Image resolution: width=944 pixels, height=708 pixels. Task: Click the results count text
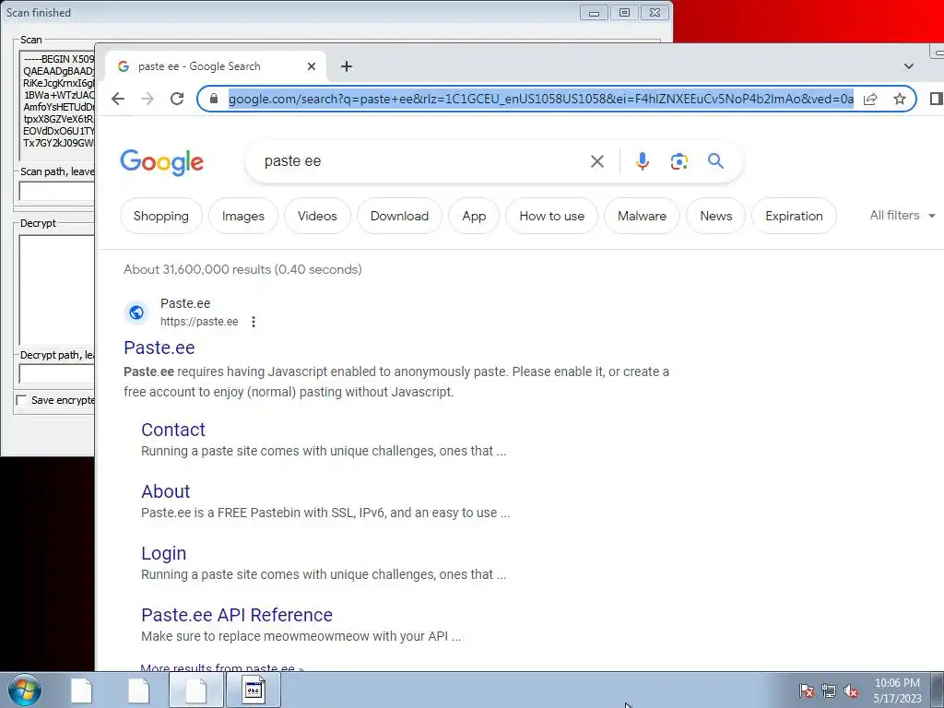tap(242, 269)
